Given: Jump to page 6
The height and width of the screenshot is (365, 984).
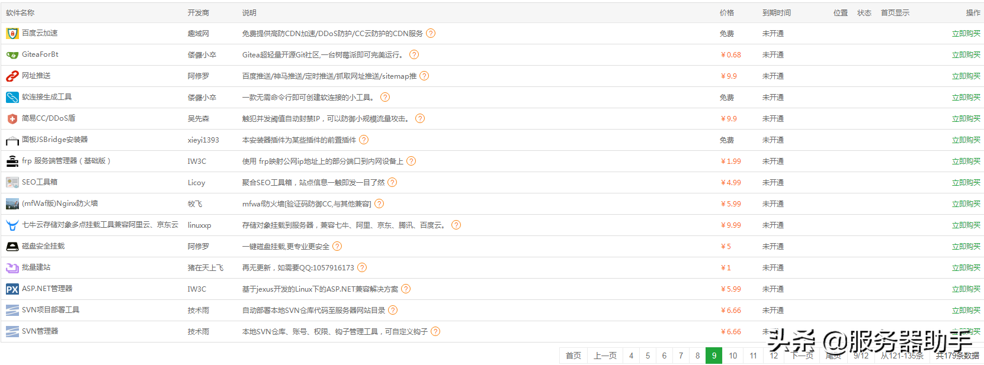Looking at the screenshot, I should [x=665, y=356].
